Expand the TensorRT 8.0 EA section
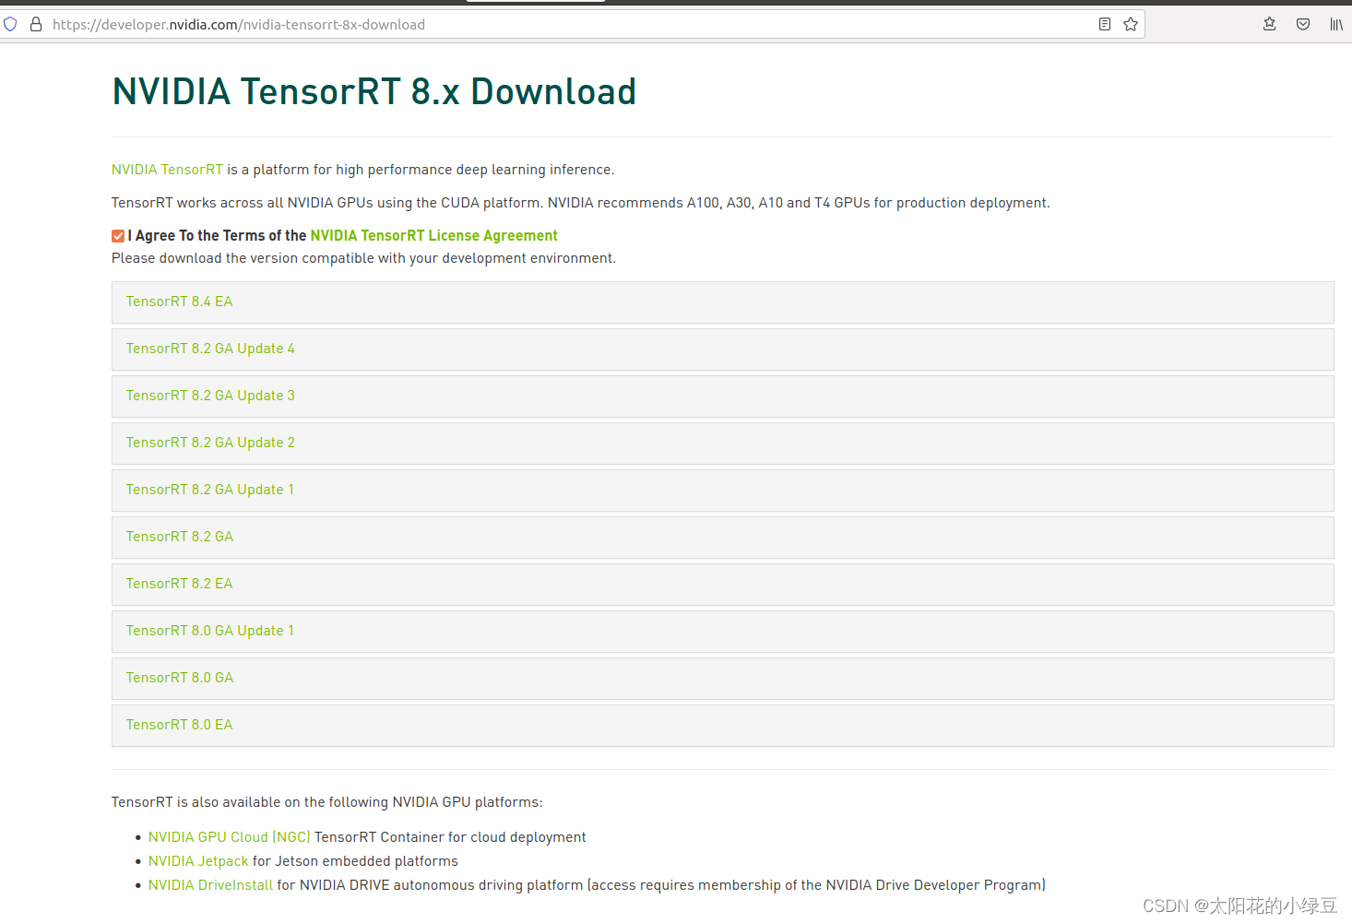 point(723,726)
